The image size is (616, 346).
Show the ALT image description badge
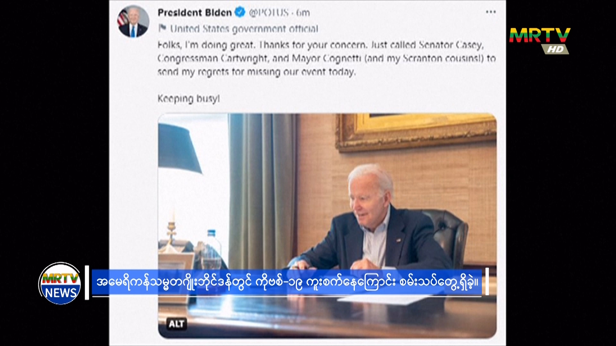coord(176,324)
